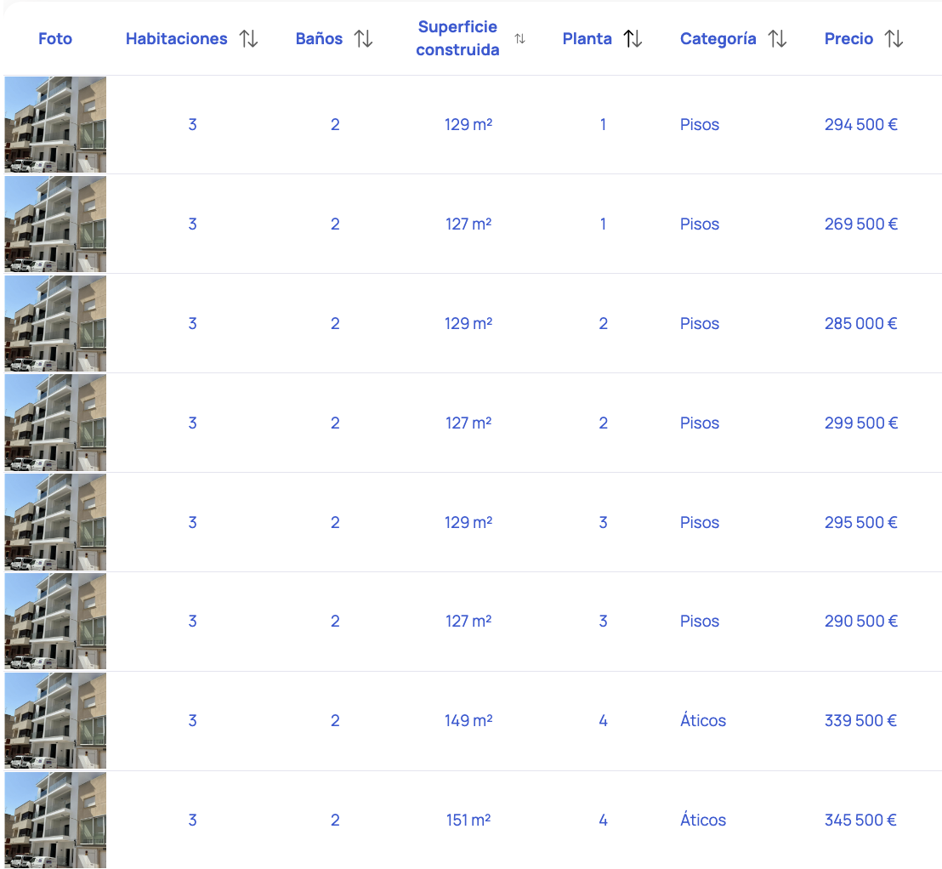Screen dimensions: 942x869
Task: Open photo of the 295 500 € flat
Action: click(x=55, y=522)
